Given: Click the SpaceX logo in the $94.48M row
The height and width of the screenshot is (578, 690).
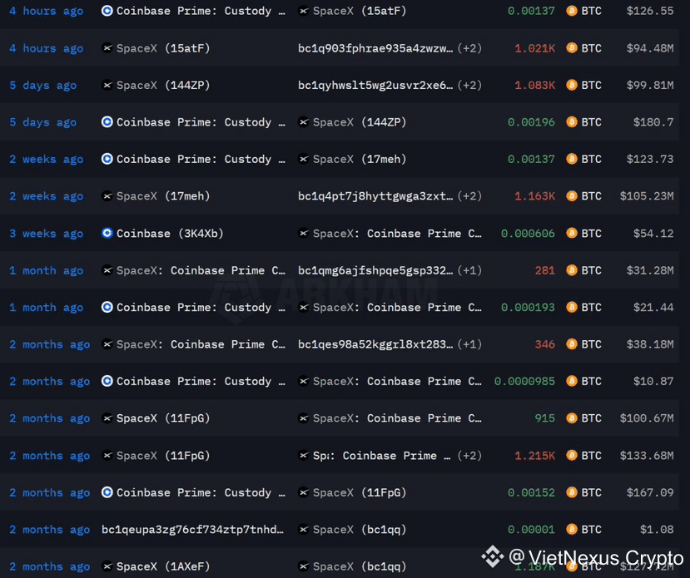Looking at the screenshot, I should pyautogui.click(x=107, y=48).
